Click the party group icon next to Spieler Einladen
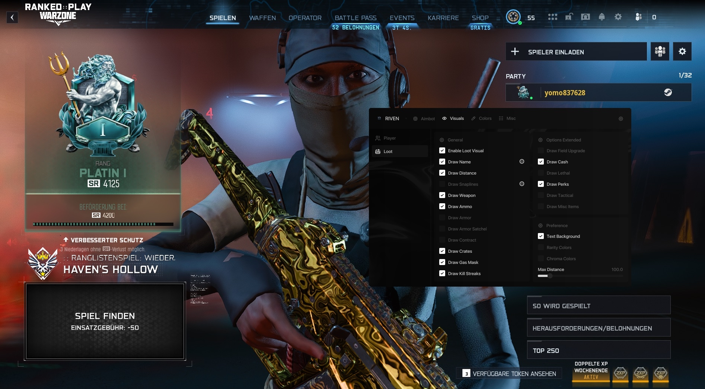 (660, 51)
